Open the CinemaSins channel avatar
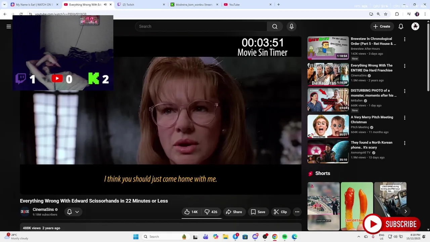The image size is (430, 242). coord(25,212)
